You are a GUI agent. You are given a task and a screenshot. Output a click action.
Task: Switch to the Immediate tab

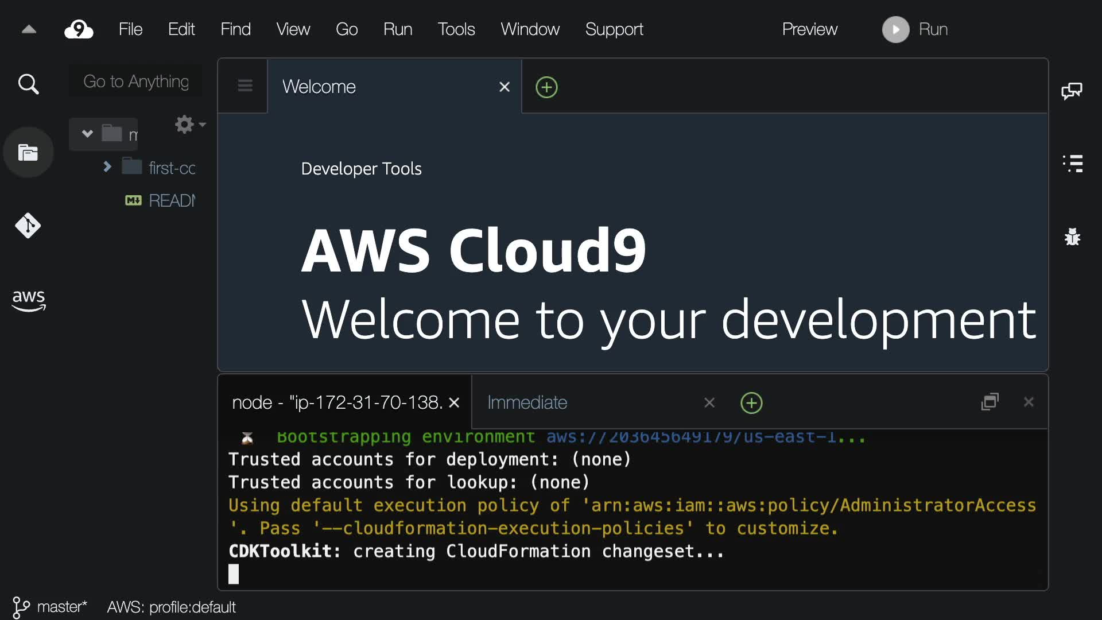527,402
